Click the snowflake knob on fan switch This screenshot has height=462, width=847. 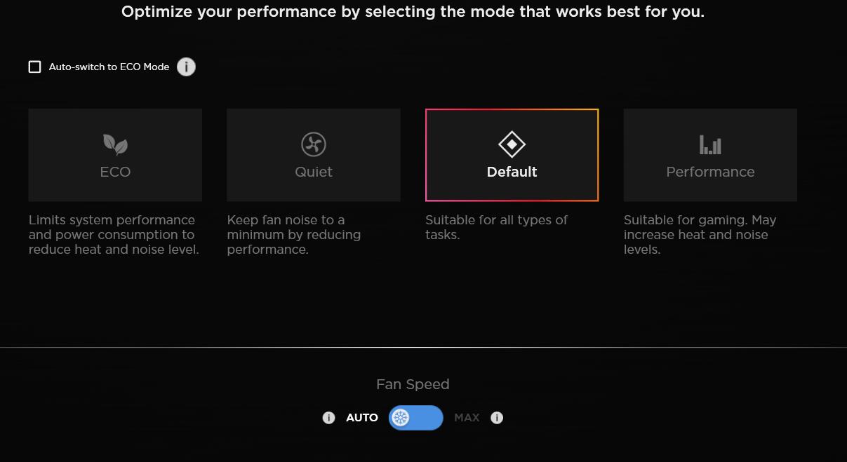(401, 418)
